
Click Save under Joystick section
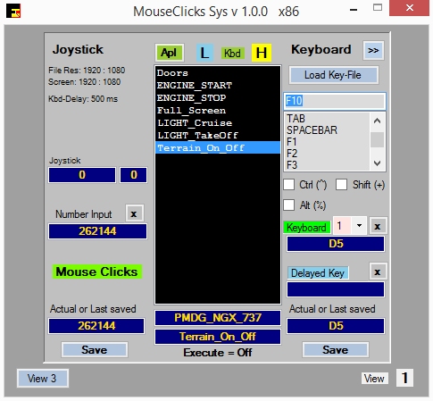pos(95,349)
